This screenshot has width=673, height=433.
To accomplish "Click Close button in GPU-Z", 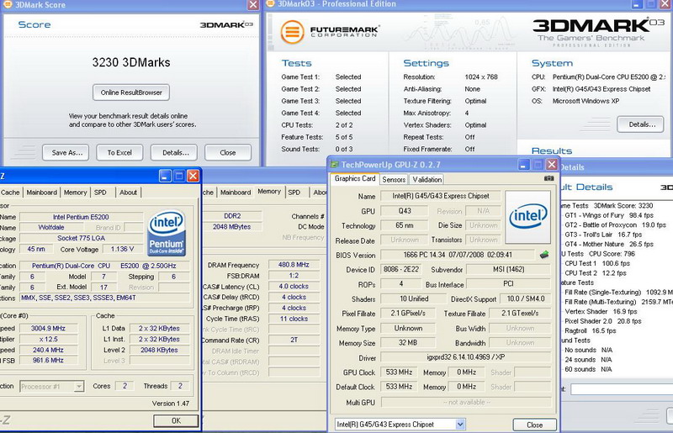I will (535, 425).
